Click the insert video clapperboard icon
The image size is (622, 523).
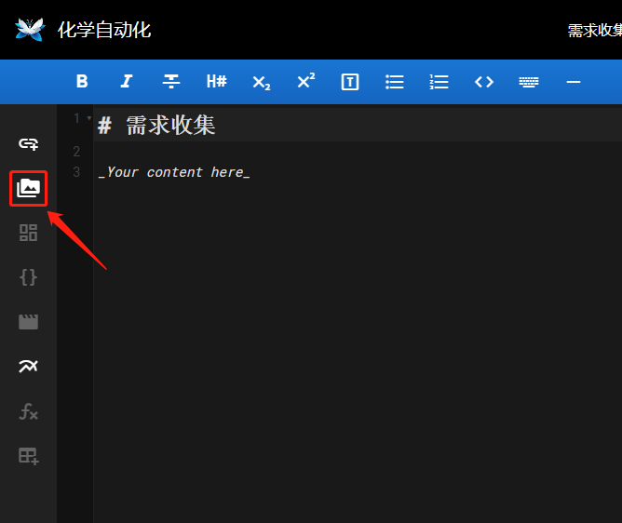coord(29,322)
